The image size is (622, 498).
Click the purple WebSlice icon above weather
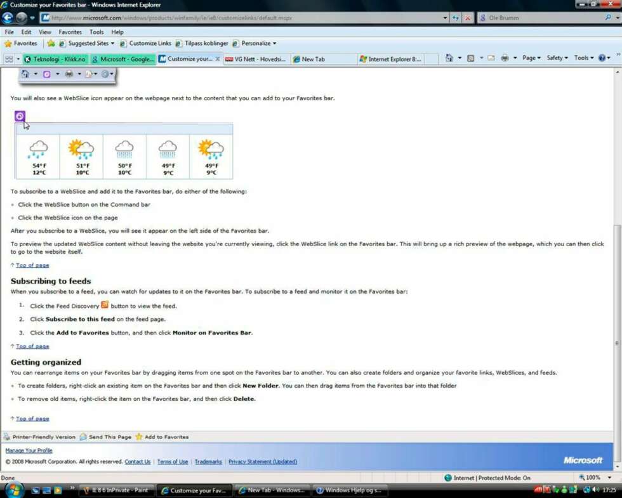coord(20,116)
